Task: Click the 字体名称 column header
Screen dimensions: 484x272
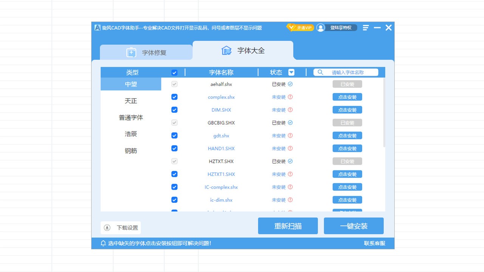Action: tap(221, 73)
